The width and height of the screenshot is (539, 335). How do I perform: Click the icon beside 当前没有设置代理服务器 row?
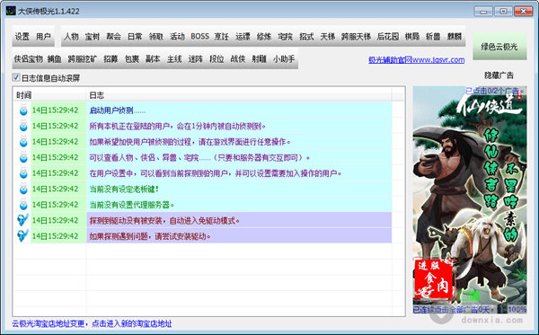pyautogui.click(x=23, y=205)
